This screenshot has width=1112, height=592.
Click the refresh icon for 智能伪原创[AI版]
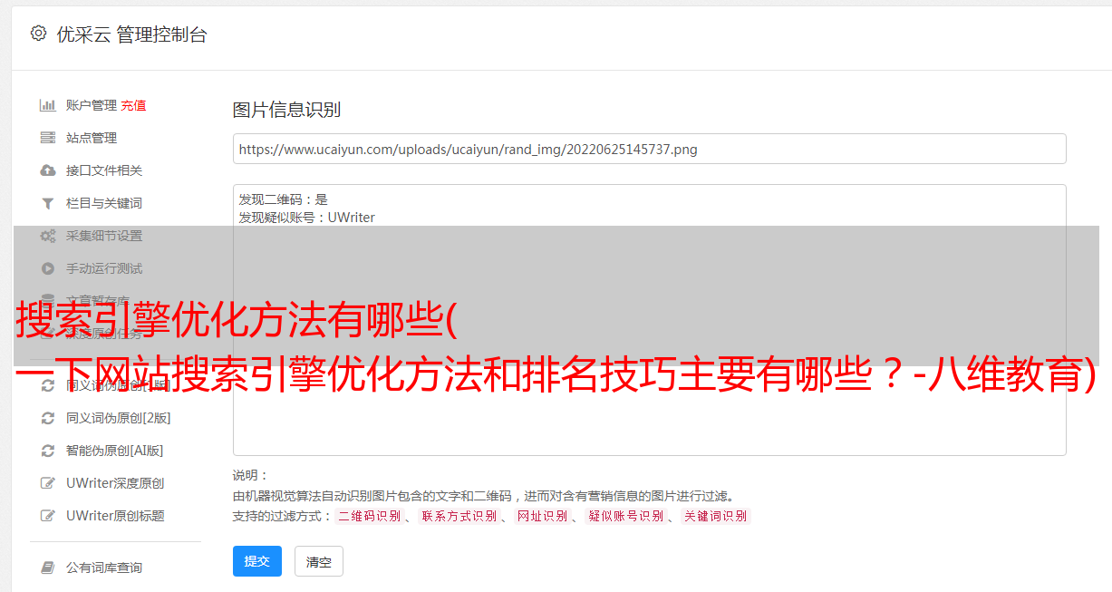click(x=48, y=451)
